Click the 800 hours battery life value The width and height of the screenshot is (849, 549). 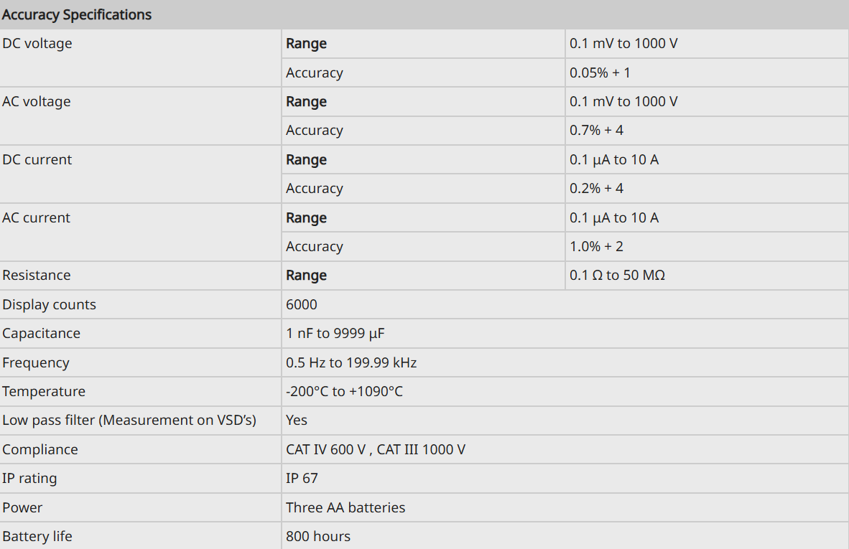pyautogui.click(x=317, y=536)
